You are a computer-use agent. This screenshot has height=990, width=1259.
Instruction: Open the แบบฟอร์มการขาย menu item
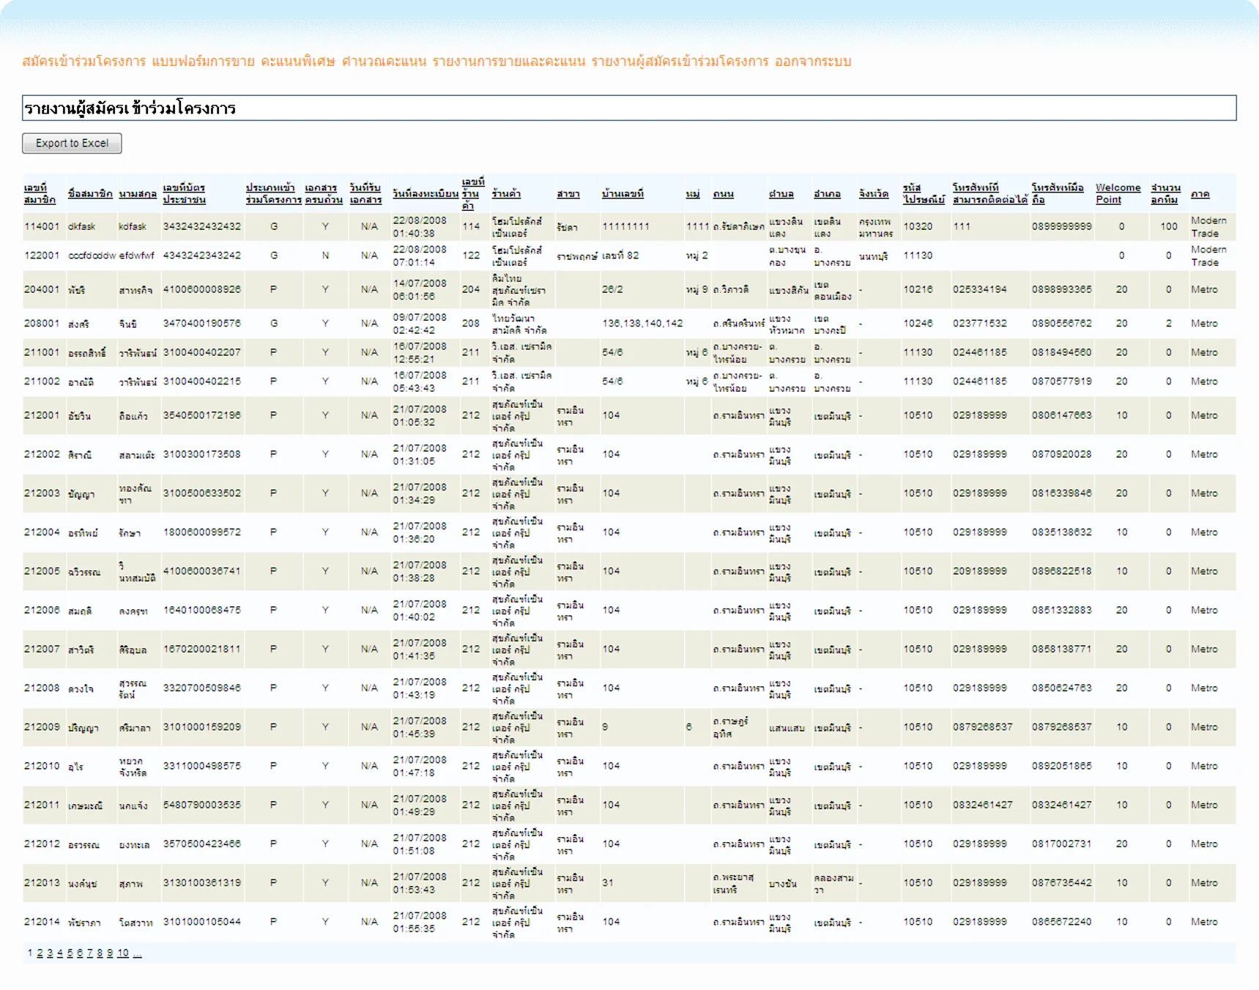(x=203, y=62)
